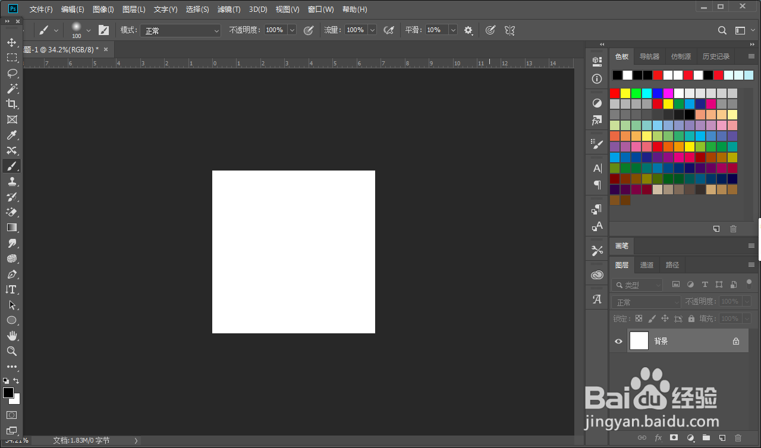Select the Move tool
This screenshot has width=761, height=448.
(x=11, y=42)
